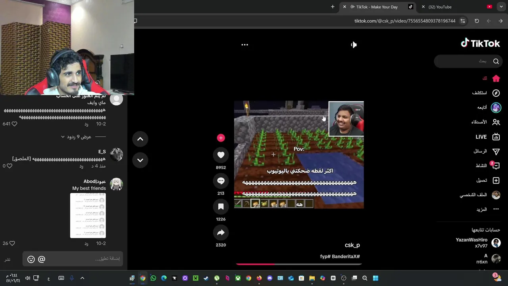Click the TikTok logo
The image size is (508, 286).
click(x=480, y=43)
